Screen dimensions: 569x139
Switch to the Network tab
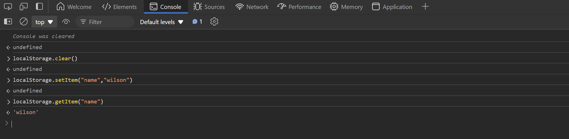coord(252,7)
